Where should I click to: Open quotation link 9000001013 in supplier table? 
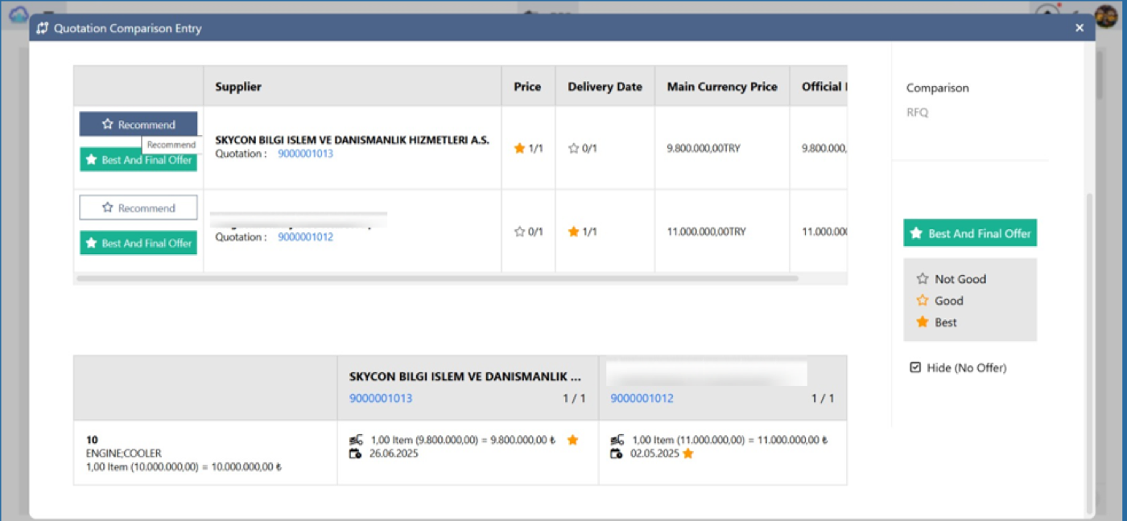(305, 154)
